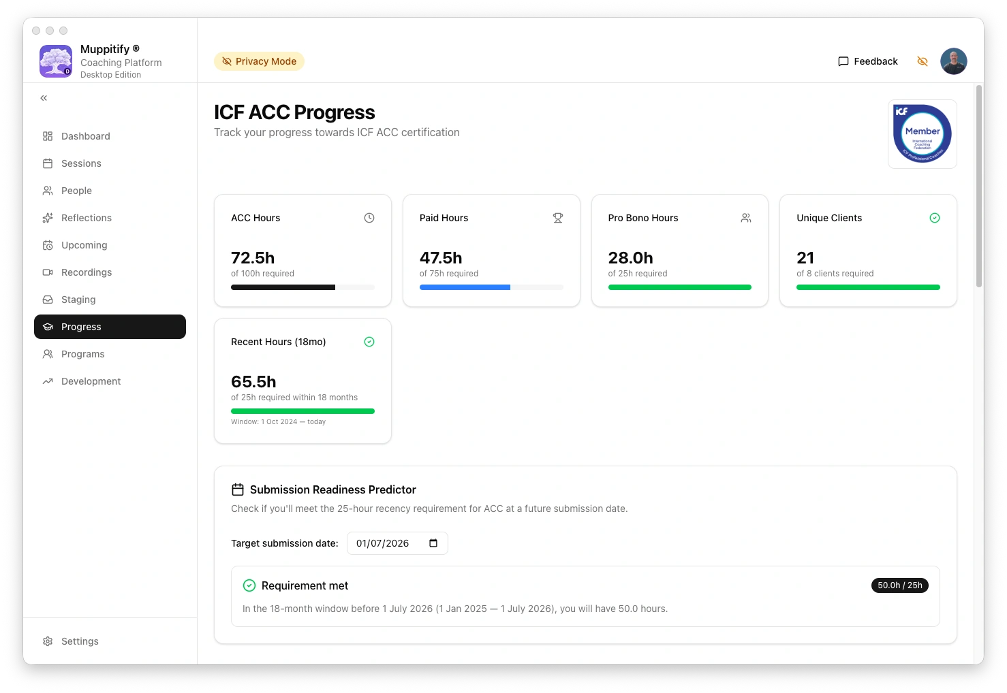The height and width of the screenshot is (693, 1007).
Task: Click the trophy icon on Paid Hours card
Action: [x=557, y=218]
